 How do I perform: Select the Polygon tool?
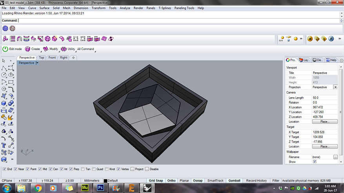coord(4,89)
